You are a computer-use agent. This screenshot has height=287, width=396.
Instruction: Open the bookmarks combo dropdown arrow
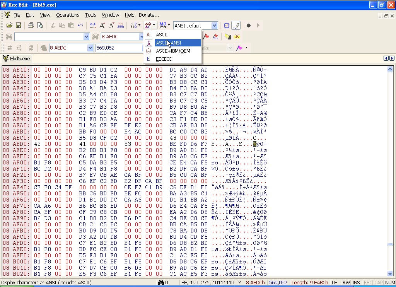(x=230, y=48)
